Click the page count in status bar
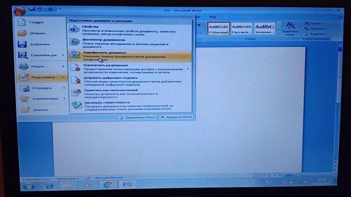This screenshot has height=197, width=351. [36, 179]
